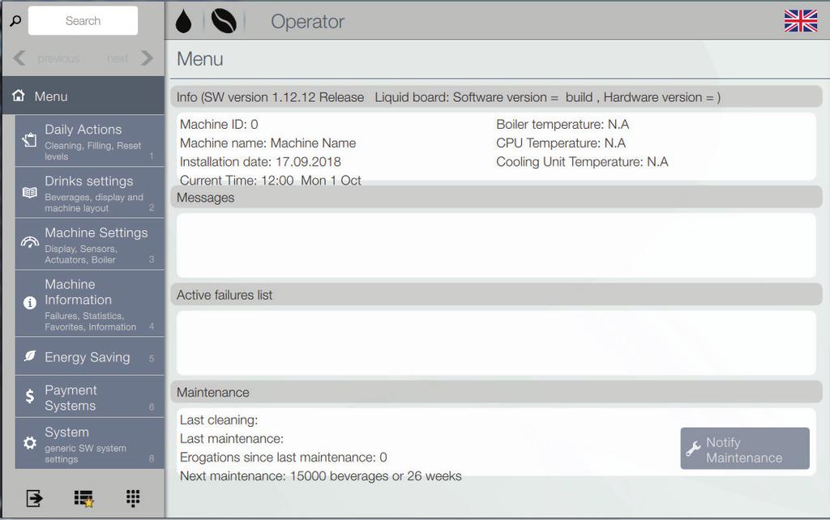Open System settings menu entry
The image size is (830, 520).
pyautogui.click(x=89, y=444)
